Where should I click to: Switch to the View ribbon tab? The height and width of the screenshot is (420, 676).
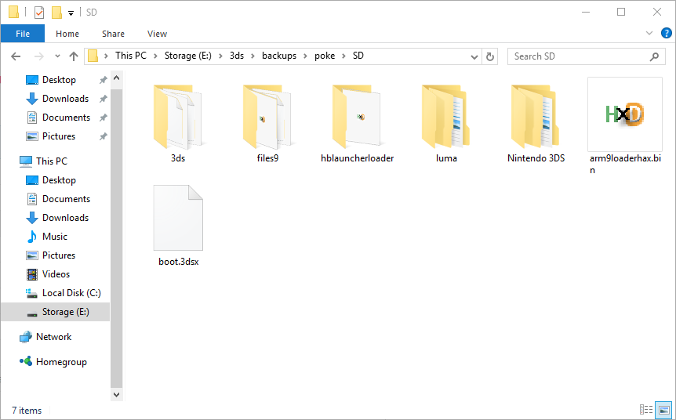click(157, 34)
